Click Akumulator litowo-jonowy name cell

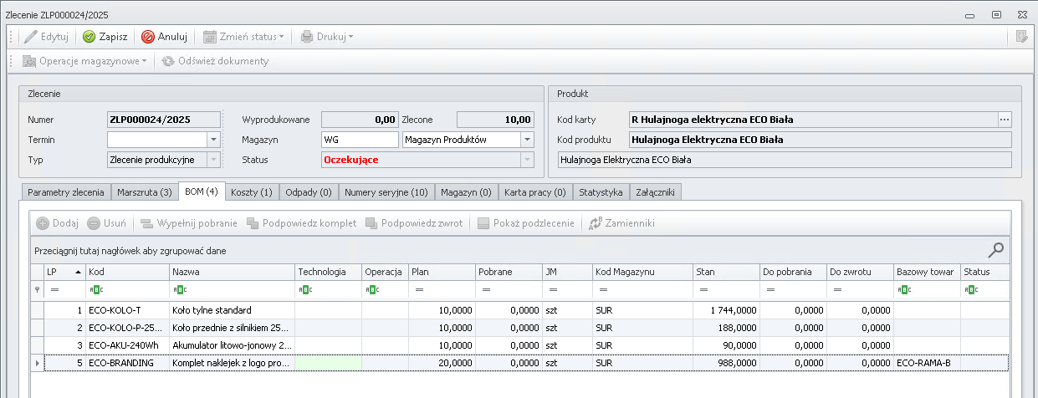coord(232,344)
